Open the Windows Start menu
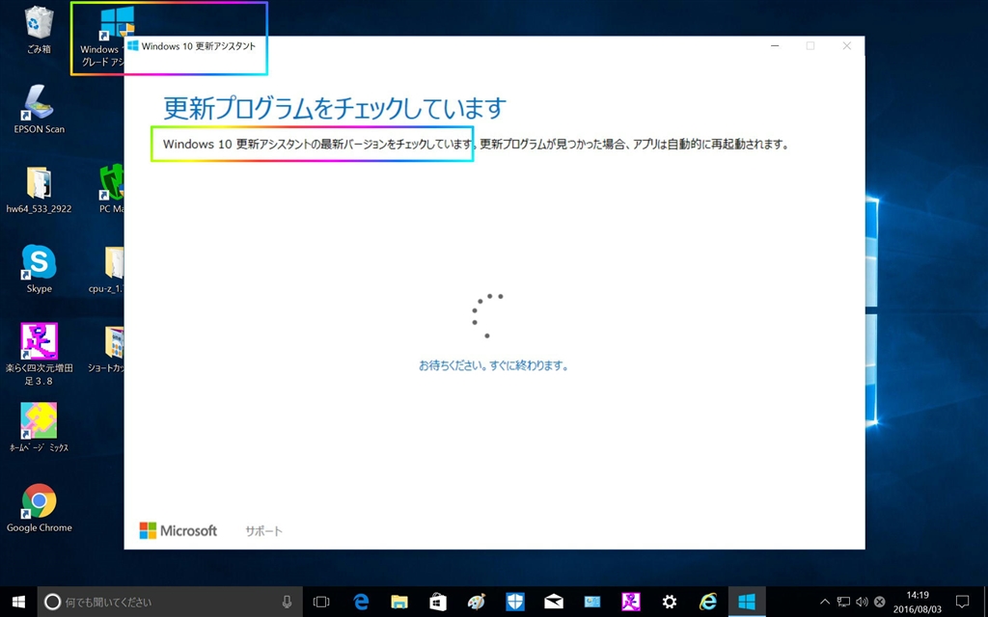 tap(18, 602)
